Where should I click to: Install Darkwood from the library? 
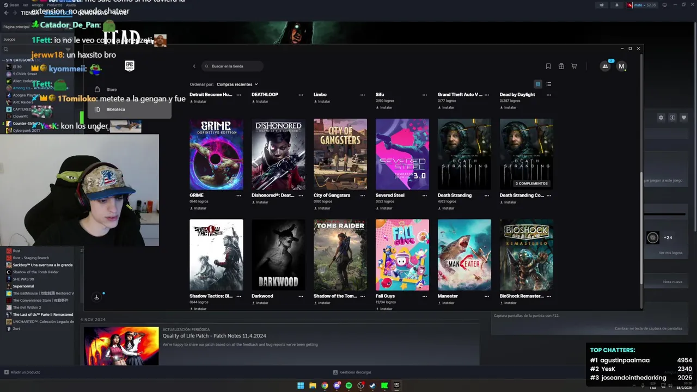pos(260,303)
